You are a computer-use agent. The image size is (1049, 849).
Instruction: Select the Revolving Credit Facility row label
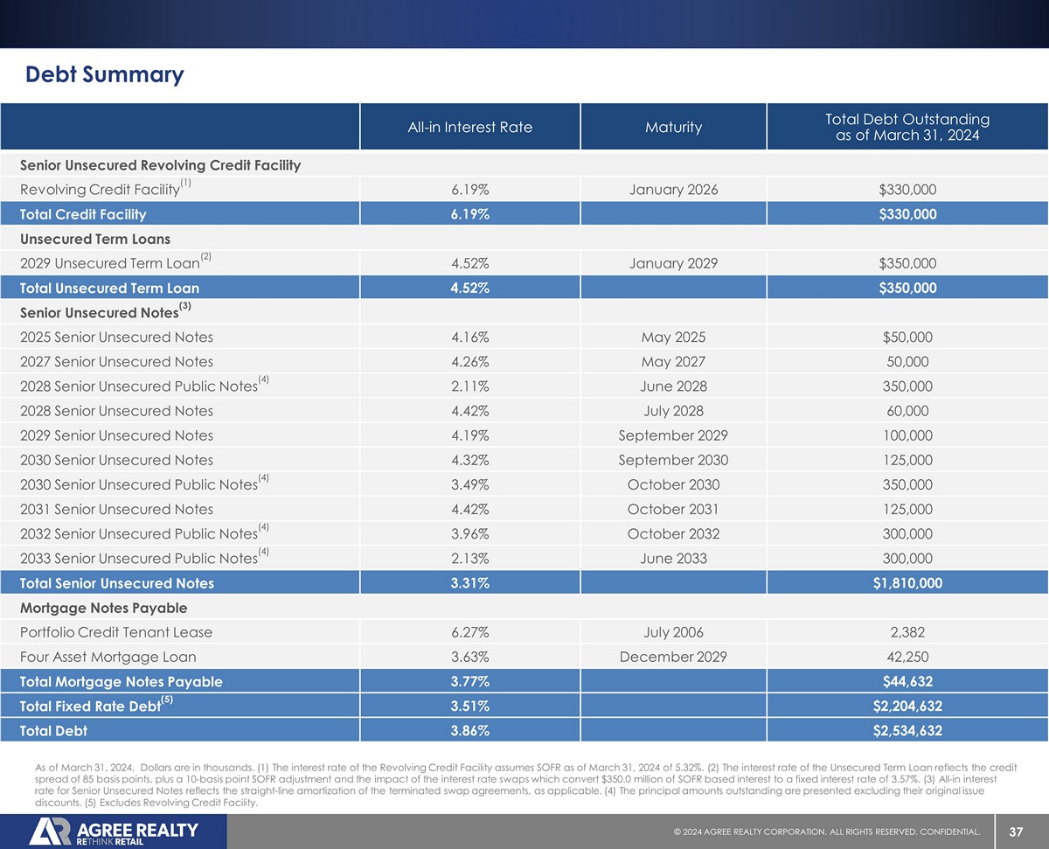point(99,190)
